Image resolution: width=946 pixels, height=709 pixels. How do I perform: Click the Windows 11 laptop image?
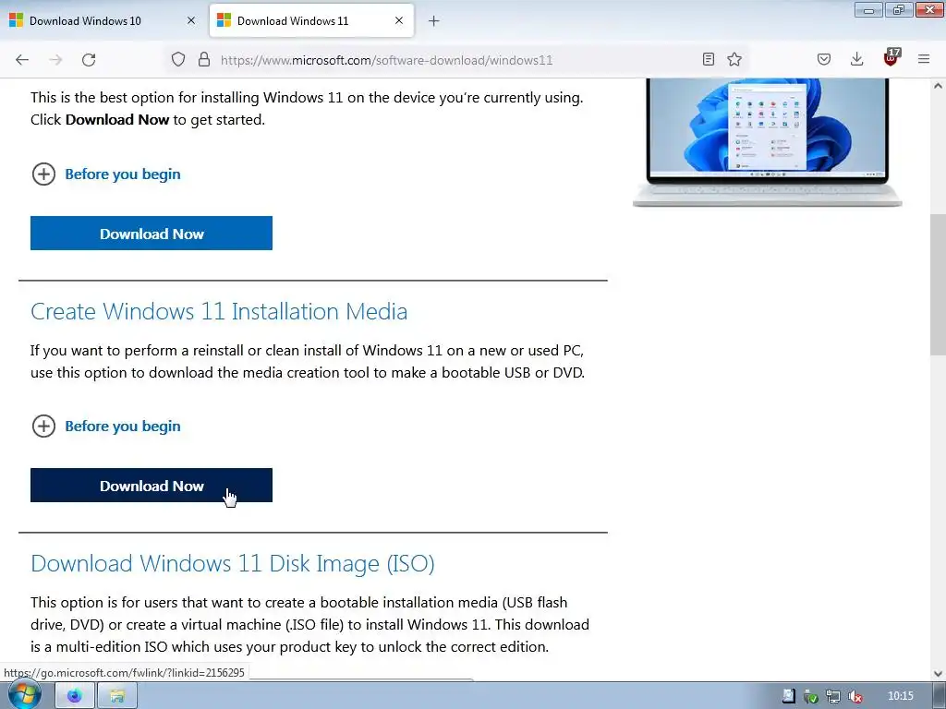click(768, 142)
